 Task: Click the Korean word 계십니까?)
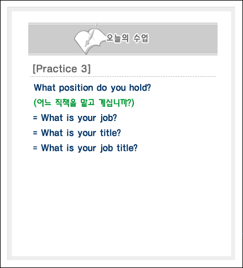click(x=116, y=103)
